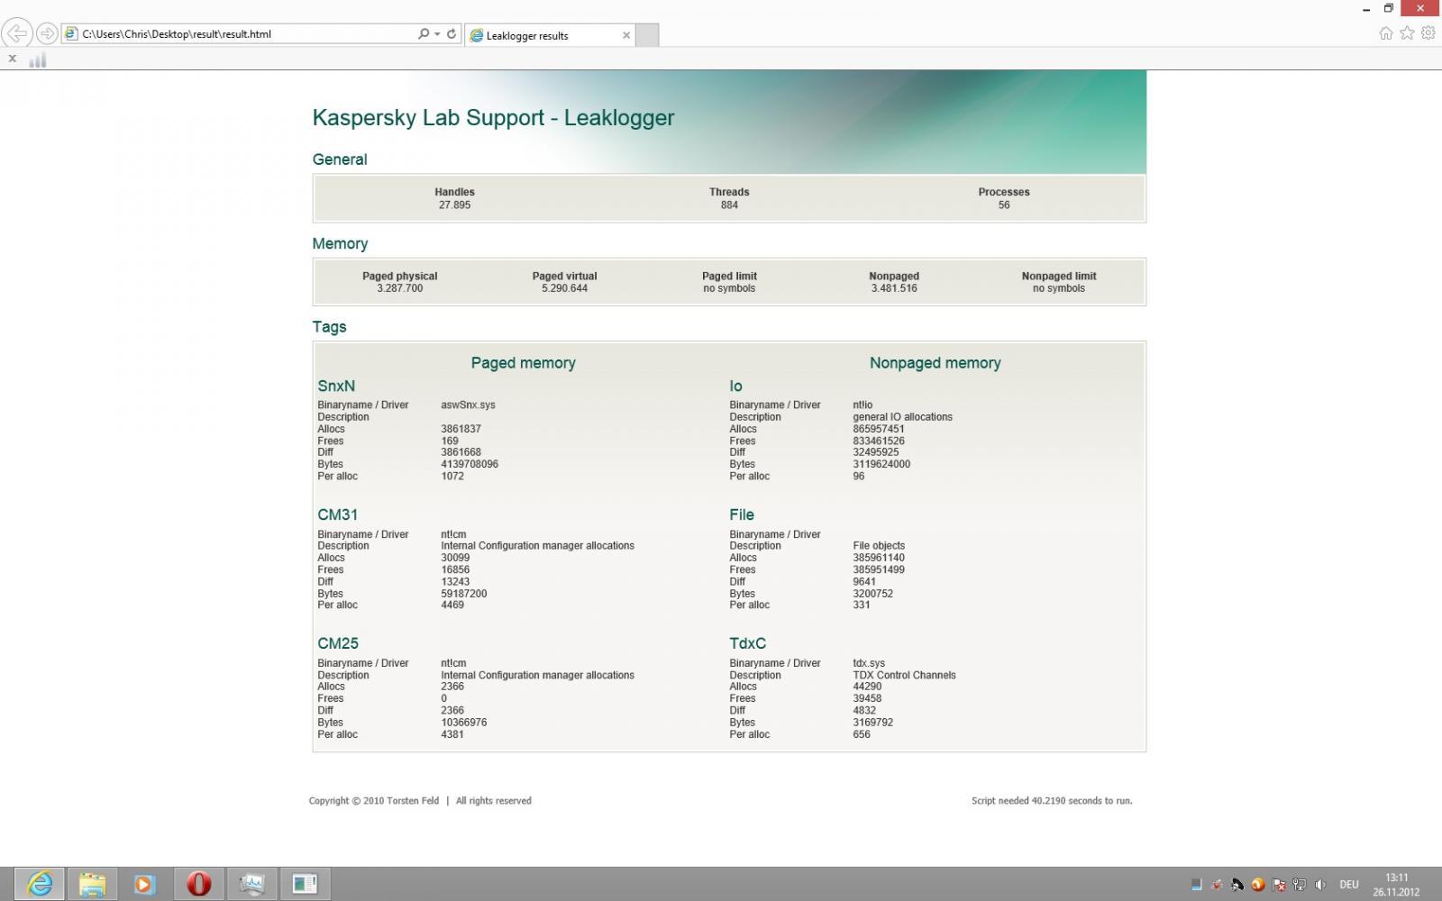The width and height of the screenshot is (1442, 901).
Task: Click the File tag heading
Action: tap(742, 515)
